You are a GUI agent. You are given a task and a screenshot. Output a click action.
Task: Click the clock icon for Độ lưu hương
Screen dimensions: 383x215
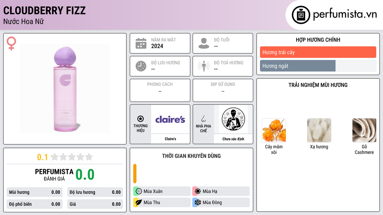[141, 66]
